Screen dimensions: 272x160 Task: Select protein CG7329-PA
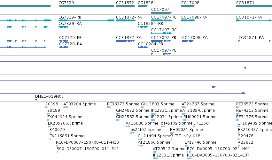[x=64, y=47]
